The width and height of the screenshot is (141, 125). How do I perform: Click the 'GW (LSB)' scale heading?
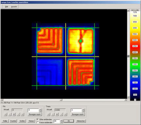[135, 10]
